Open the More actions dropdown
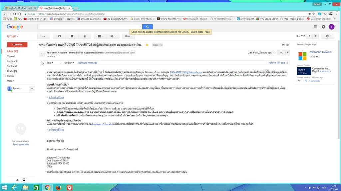 [x=128, y=36]
